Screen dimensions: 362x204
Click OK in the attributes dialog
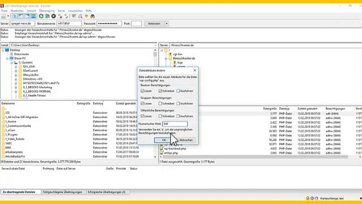point(163,140)
